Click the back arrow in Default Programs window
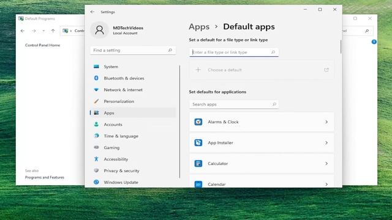Screen dimensions: 392x220 click(23, 31)
